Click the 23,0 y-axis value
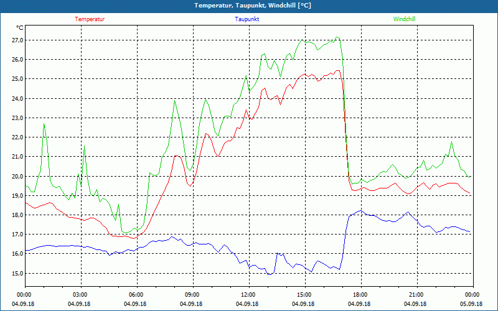The height and width of the screenshot is (311, 498). coord(17,118)
